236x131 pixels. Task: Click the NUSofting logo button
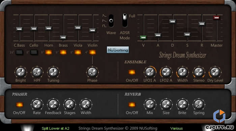click(x=118, y=50)
